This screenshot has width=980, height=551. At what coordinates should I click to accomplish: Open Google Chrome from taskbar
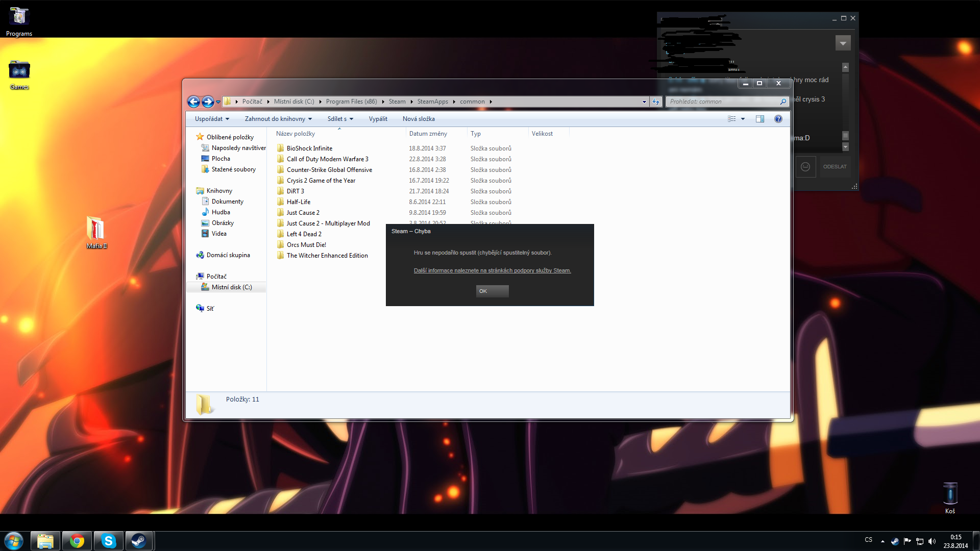tap(77, 541)
